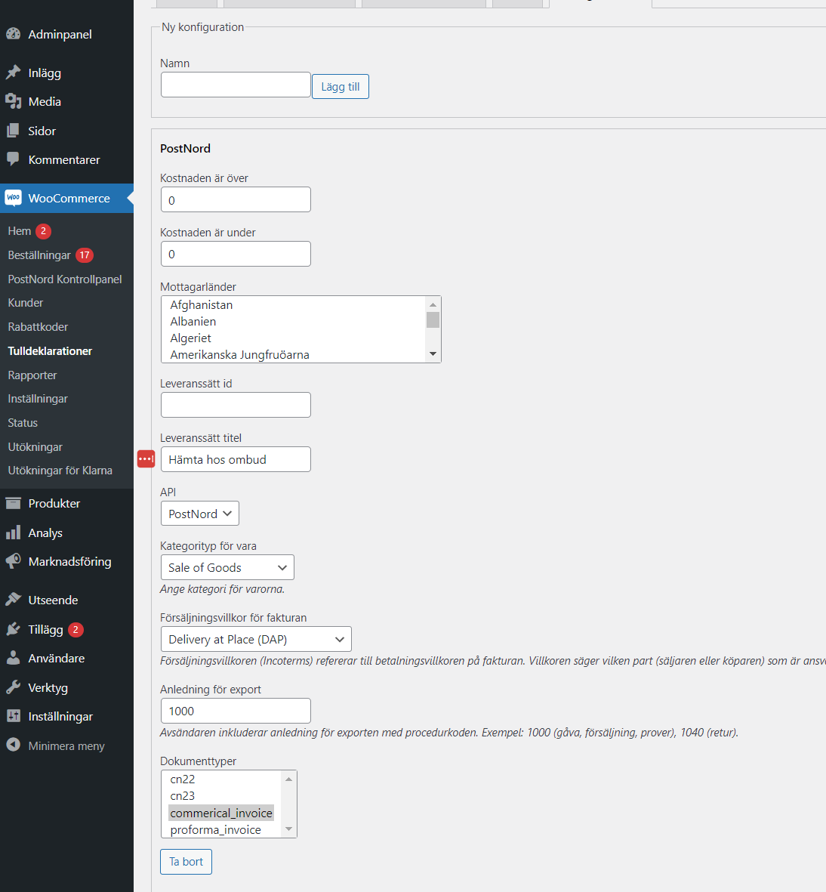
Task: Click the Tillägg plugin icon
Action: [13, 630]
